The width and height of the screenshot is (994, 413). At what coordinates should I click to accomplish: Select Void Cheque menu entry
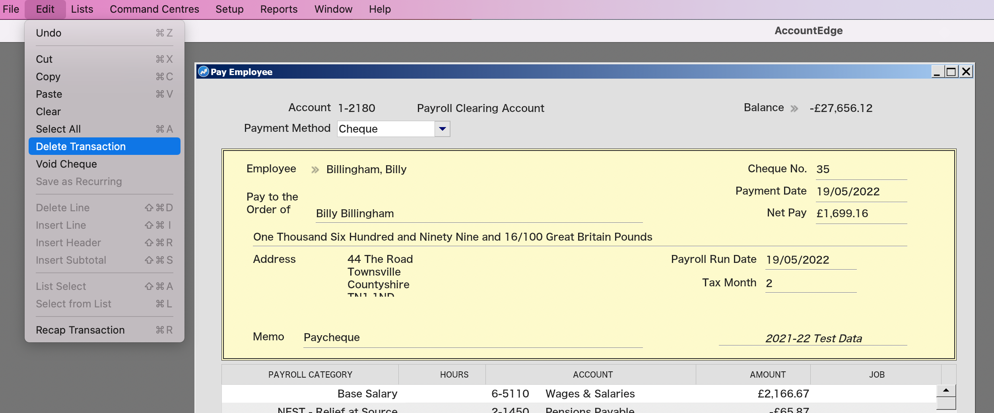tap(105, 164)
